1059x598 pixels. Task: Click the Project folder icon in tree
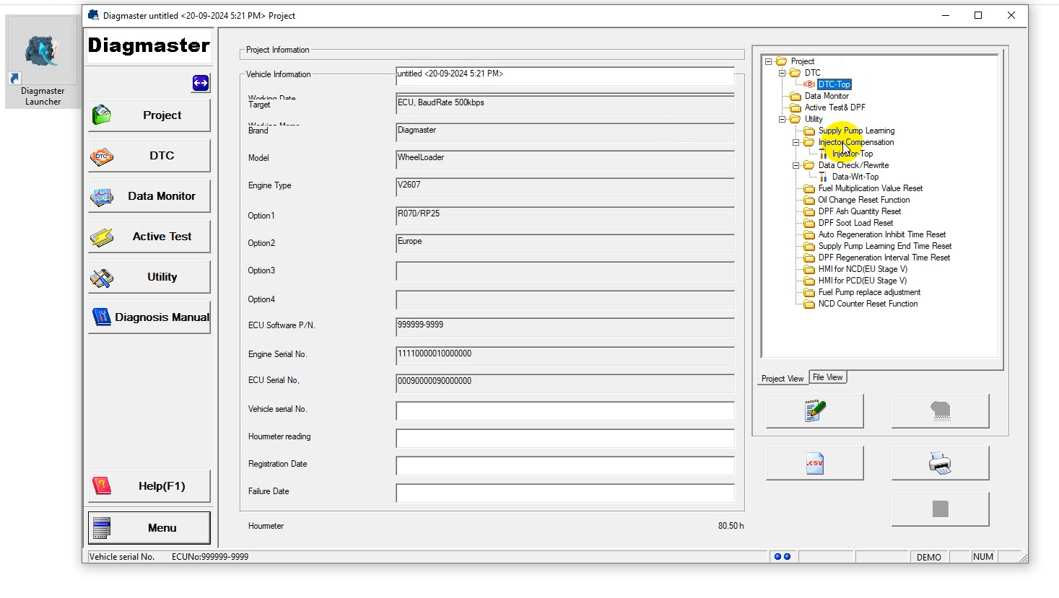coord(781,61)
